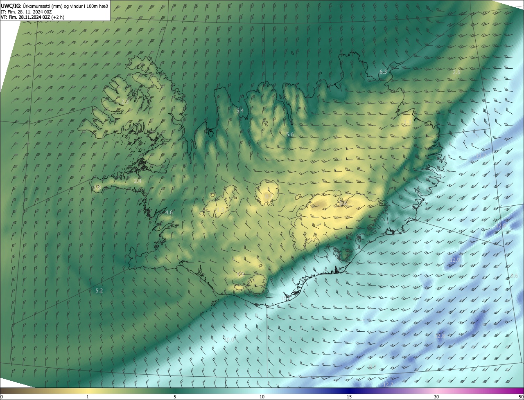
Task: Click the 5 tick label on the color scale
Action: (x=175, y=397)
